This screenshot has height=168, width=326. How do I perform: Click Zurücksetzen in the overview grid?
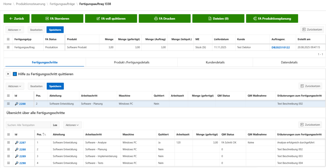310,125
